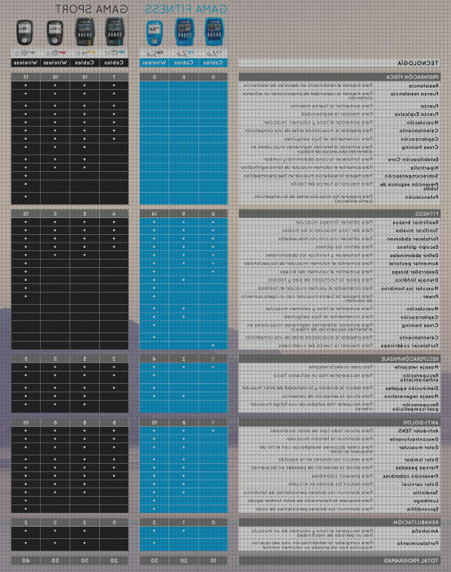This screenshot has width=451, height=572.
Task: Click the 'Muscular los hombros' row label
Action: coord(410,288)
